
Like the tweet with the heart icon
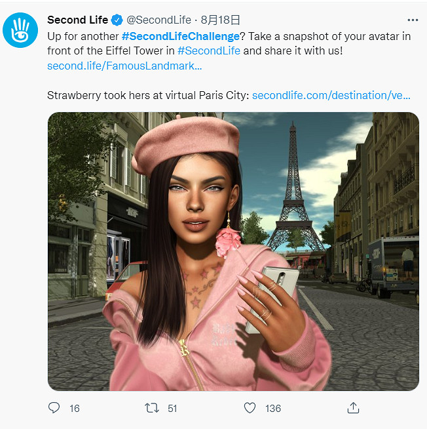250,408
